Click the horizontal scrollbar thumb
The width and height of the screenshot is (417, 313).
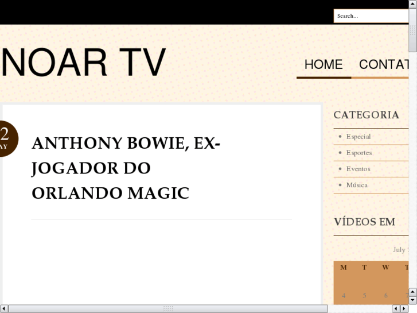(x=168, y=309)
